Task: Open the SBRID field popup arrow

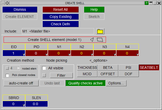Action: [24, 105]
